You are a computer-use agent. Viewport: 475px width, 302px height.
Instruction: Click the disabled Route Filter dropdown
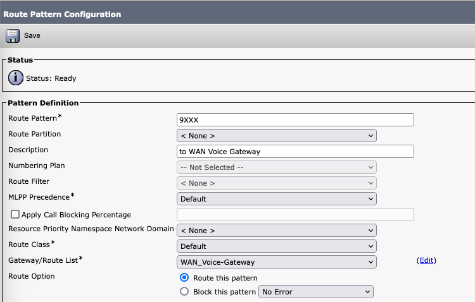[276, 183]
